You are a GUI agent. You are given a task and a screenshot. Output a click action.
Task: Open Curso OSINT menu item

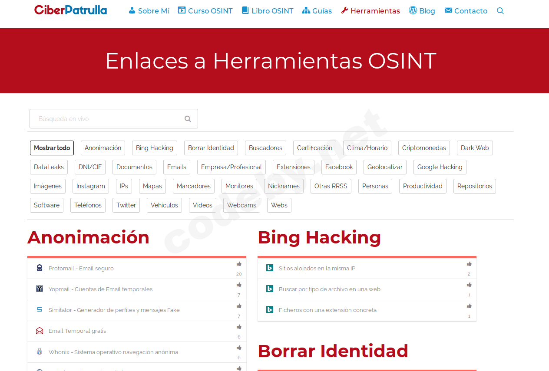[x=205, y=11]
